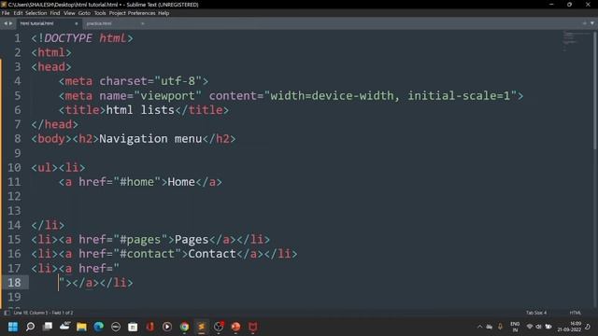Click the '#home' href value
Image resolution: width=598 pixels, height=336 pixels.
point(137,182)
